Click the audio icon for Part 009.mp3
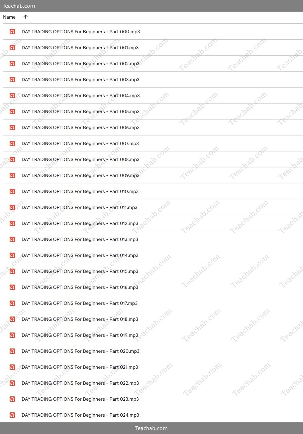The width and height of the screenshot is (303, 434). (12, 175)
